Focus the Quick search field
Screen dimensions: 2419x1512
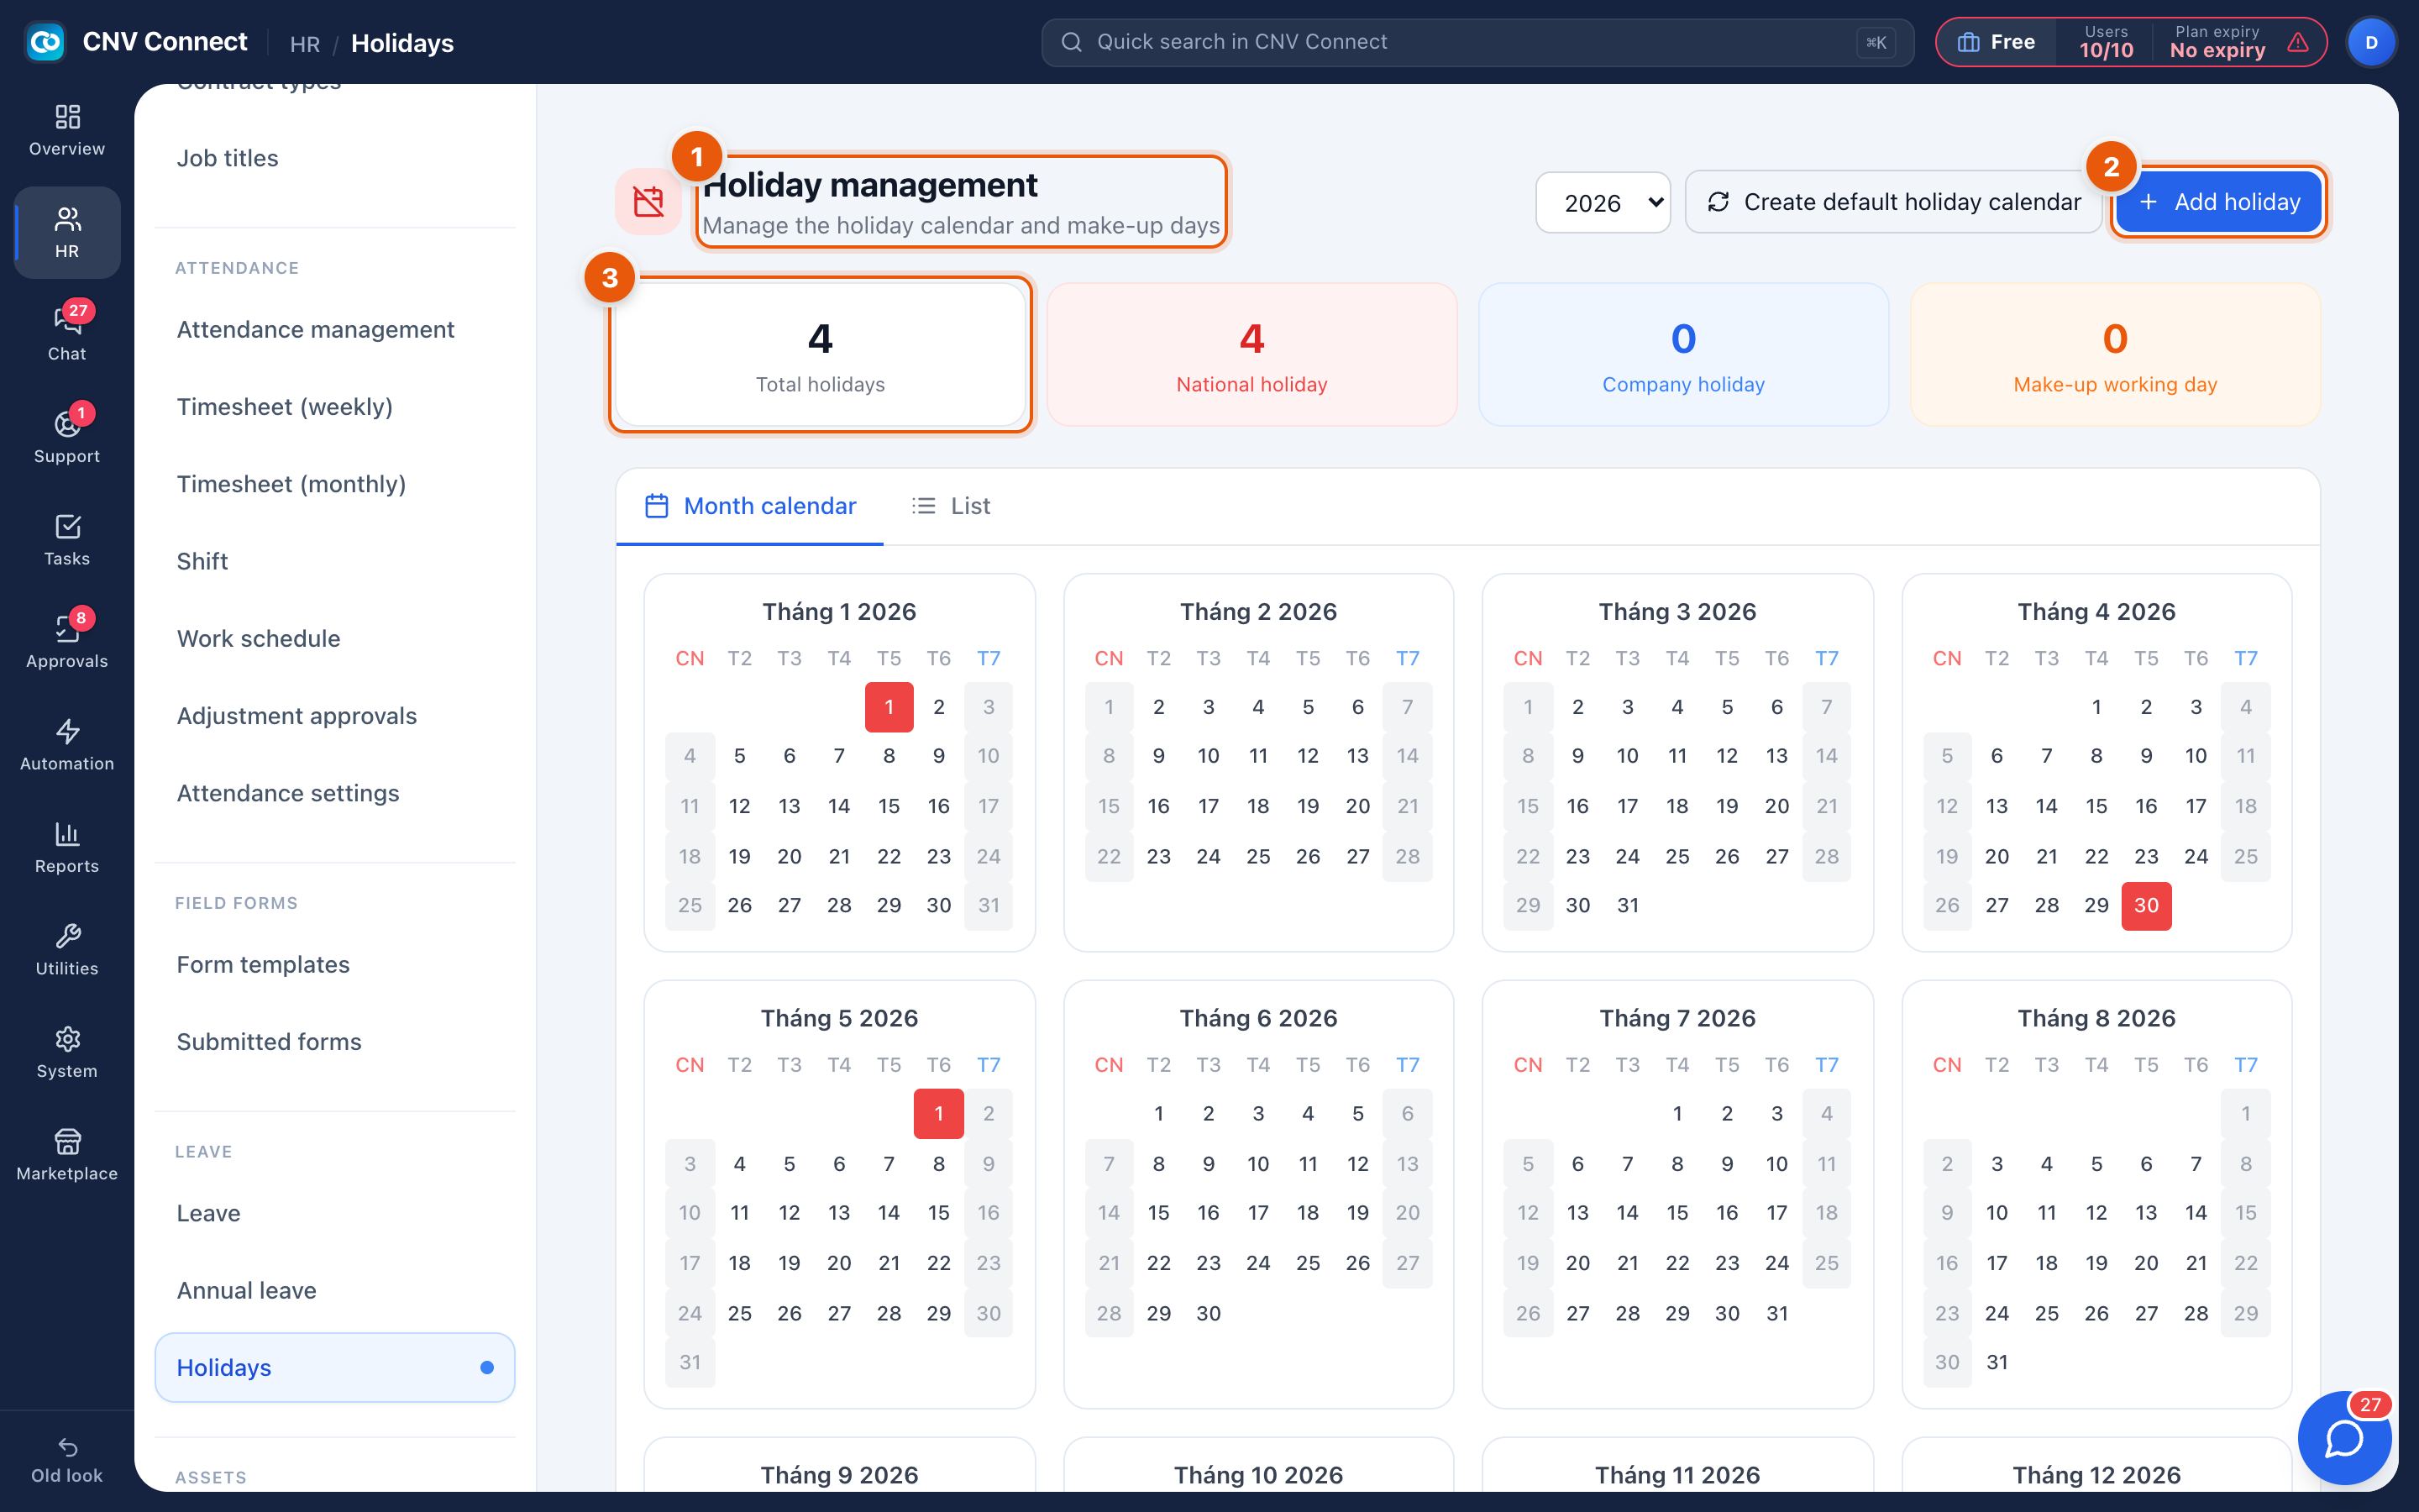(x=1477, y=42)
